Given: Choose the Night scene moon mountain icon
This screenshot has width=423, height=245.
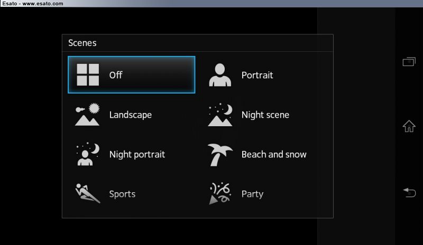Looking at the screenshot, I should pyautogui.click(x=220, y=114).
